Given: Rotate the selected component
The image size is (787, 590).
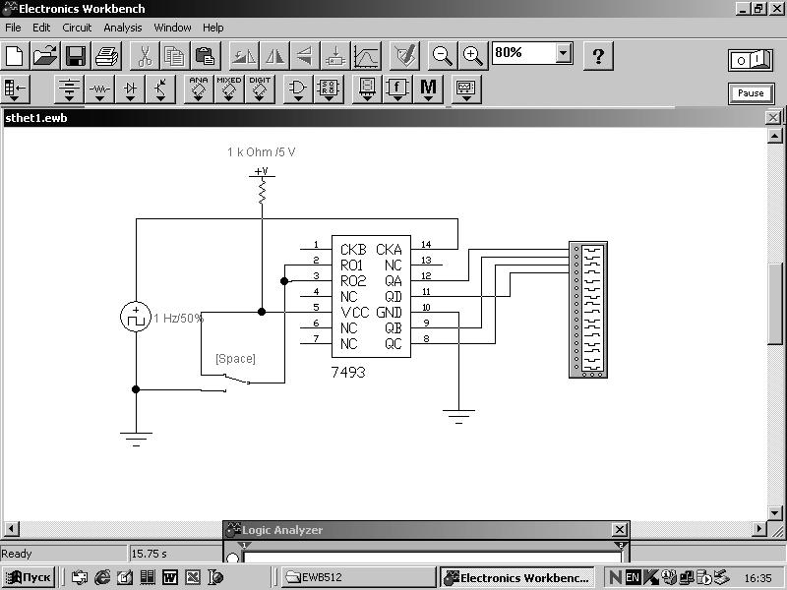Looking at the screenshot, I should click(244, 56).
